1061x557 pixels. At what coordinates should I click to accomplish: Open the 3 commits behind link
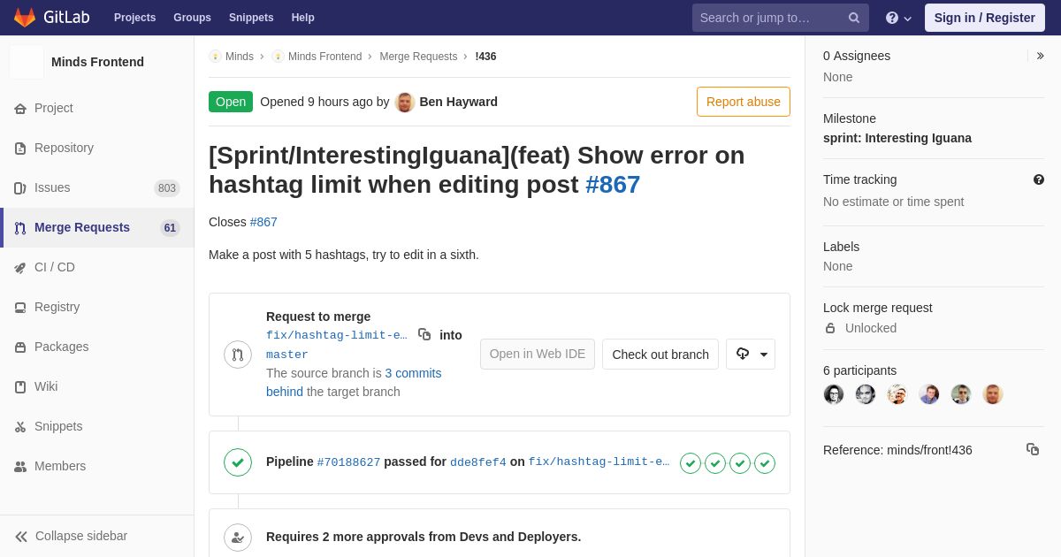[x=354, y=383]
